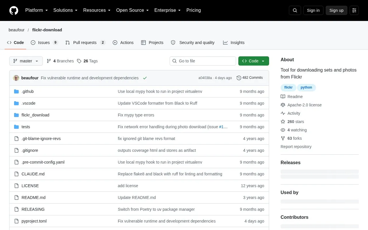This screenshot has height=230, width=368.
Task: Open the .git-blame-ignore-revs file
Action: [41, 139]
